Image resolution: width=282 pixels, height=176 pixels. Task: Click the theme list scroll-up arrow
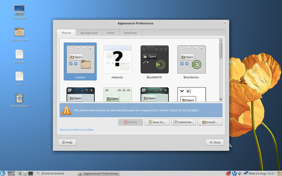coord(221,40)
